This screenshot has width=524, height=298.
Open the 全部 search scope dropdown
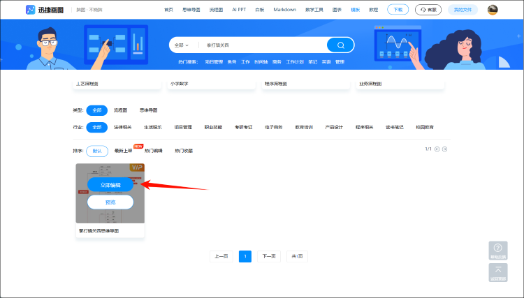[182, 45]
